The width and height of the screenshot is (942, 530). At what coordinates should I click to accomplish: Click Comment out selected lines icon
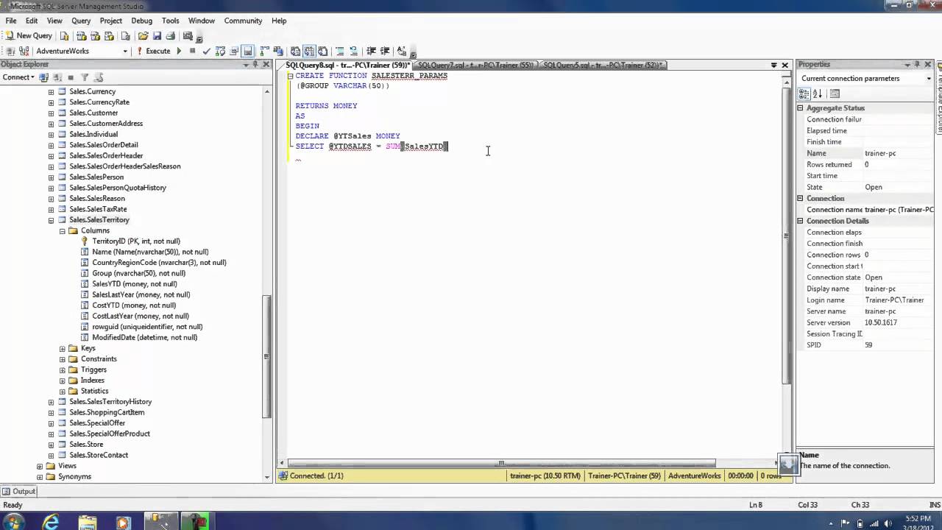click(340, 51)
